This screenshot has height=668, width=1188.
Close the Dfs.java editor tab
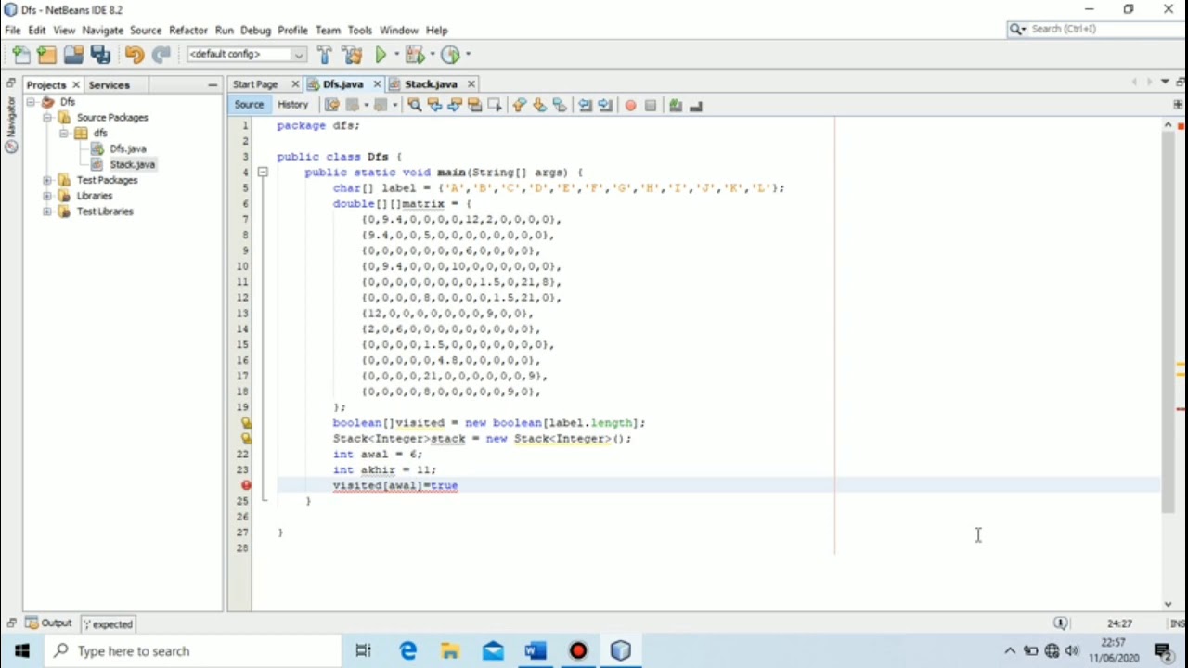click(377, 84)
